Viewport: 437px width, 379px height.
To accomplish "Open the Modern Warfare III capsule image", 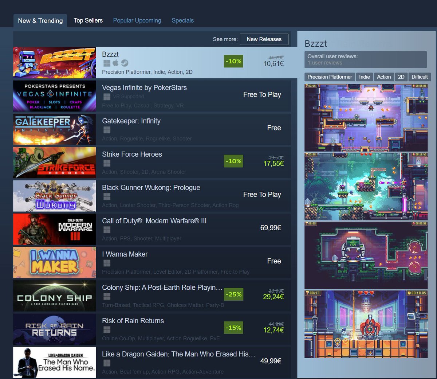I will point(55,229).
